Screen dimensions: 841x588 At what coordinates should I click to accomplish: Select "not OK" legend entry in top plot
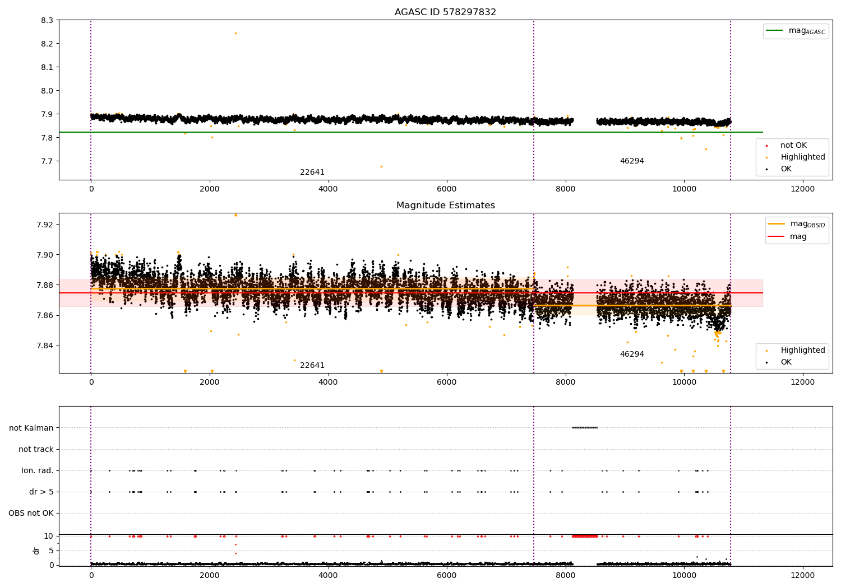point(793,145)
